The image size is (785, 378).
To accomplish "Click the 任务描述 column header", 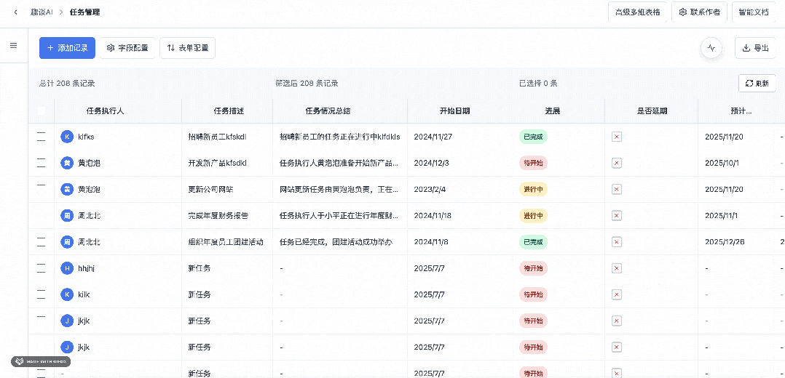I will (x=229, y=111).
